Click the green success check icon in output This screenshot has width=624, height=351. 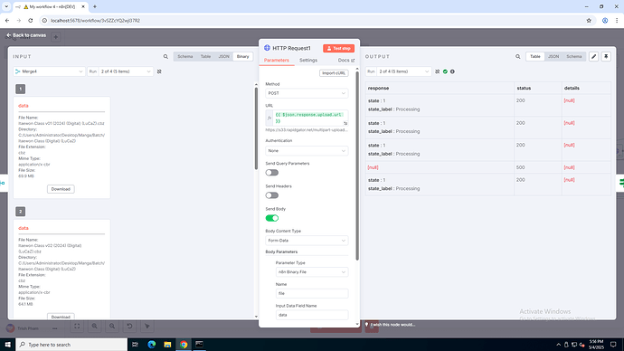coord(445,71)
